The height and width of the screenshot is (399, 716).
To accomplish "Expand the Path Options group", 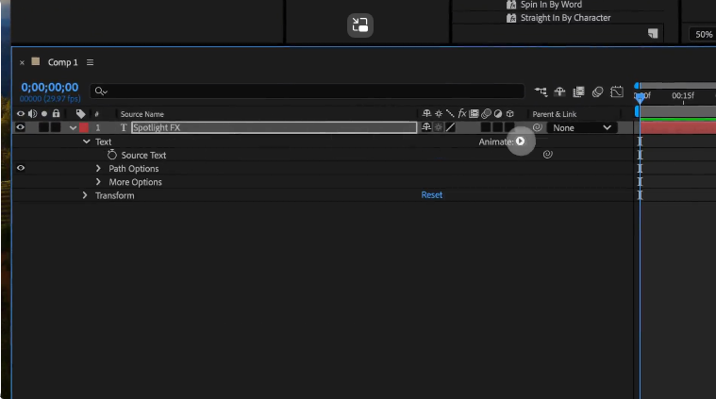I will pyautogui.click(x=98, y=169).
